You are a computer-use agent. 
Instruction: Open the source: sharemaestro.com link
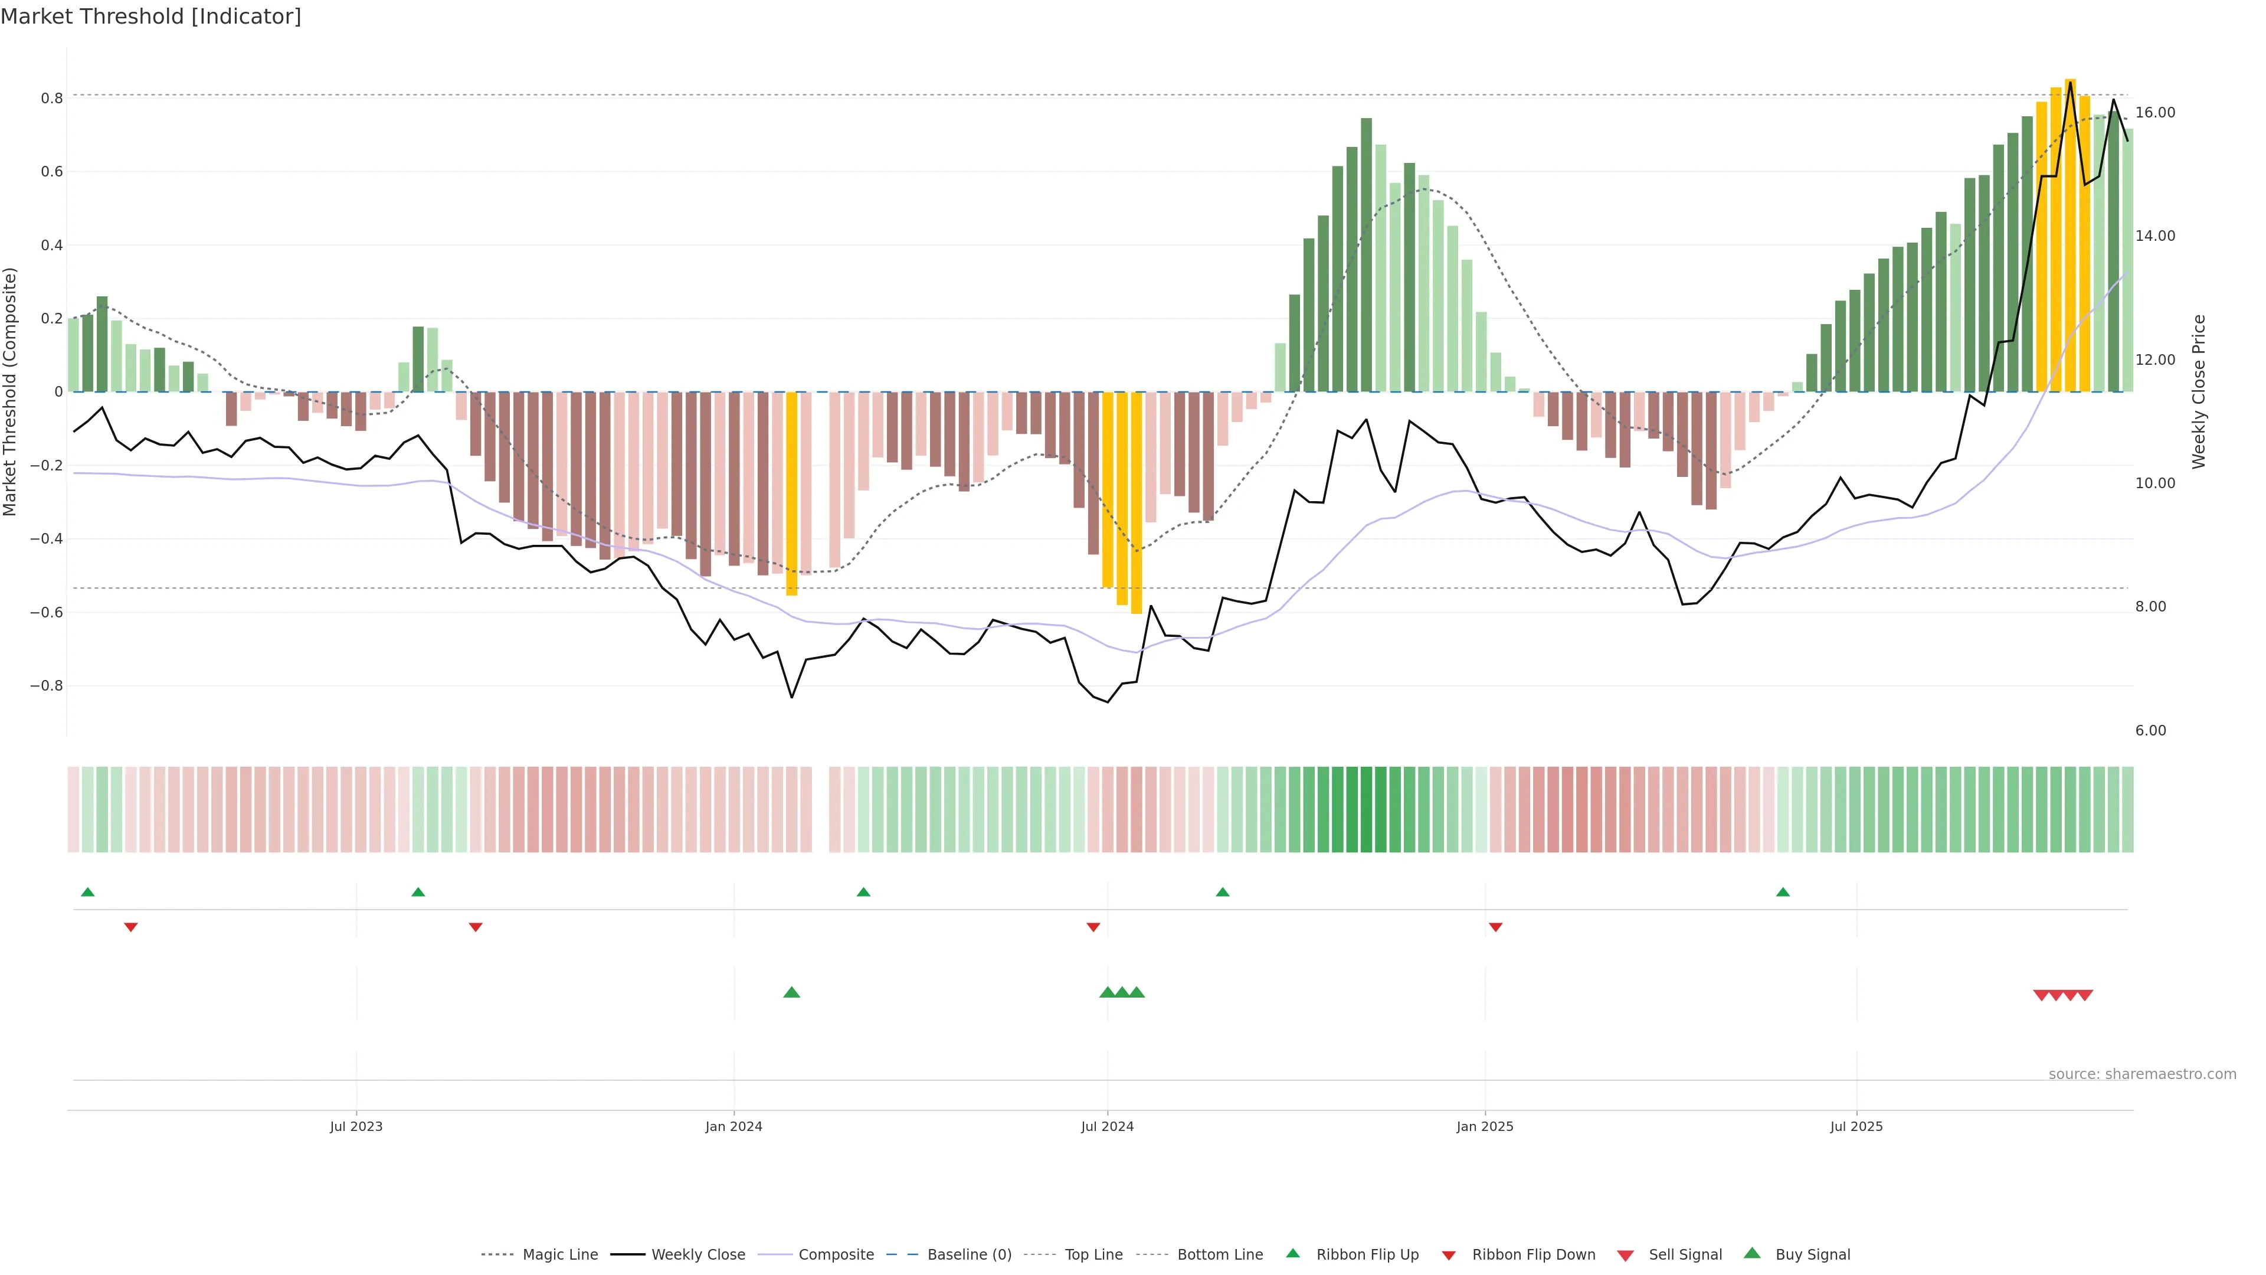(x=2142, y=1074)
